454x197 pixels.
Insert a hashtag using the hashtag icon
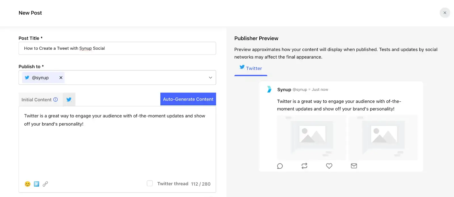click(x=36, y=184)
